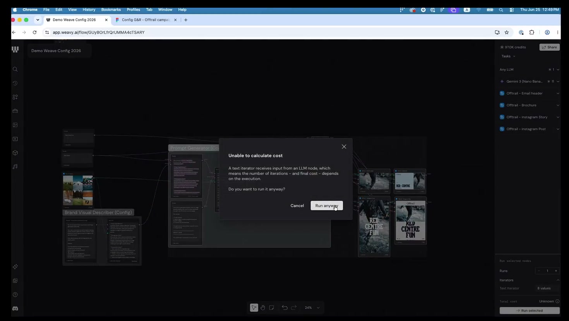The height and width of the screenshot is (321, 569).
Task: Click the undo arrow
Action: (x=284, y=307)
